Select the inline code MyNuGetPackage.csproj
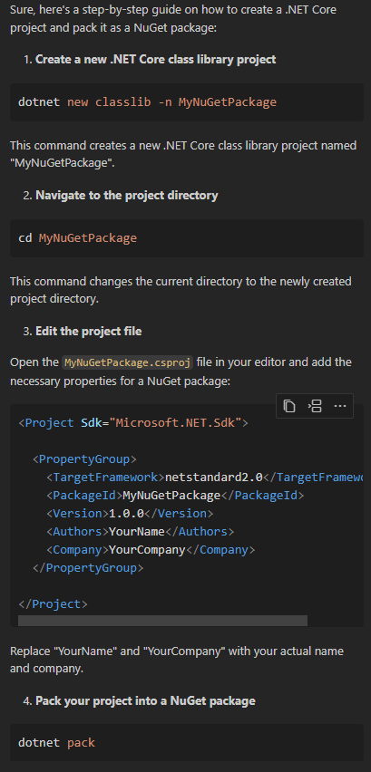 click(128, 362)
